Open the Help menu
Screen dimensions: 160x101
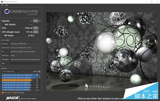click(x=6, y=5)
